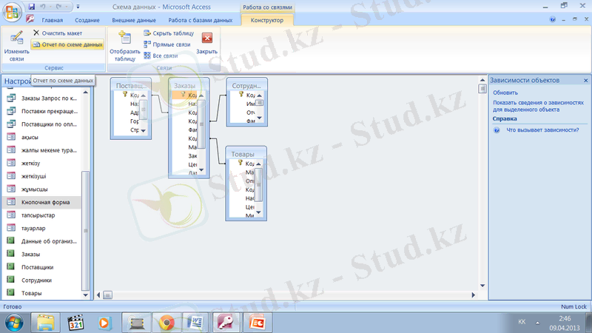Screen dimensions: 592x333
Task: Select form жалпы мекеме тура...
Action: 42,150
